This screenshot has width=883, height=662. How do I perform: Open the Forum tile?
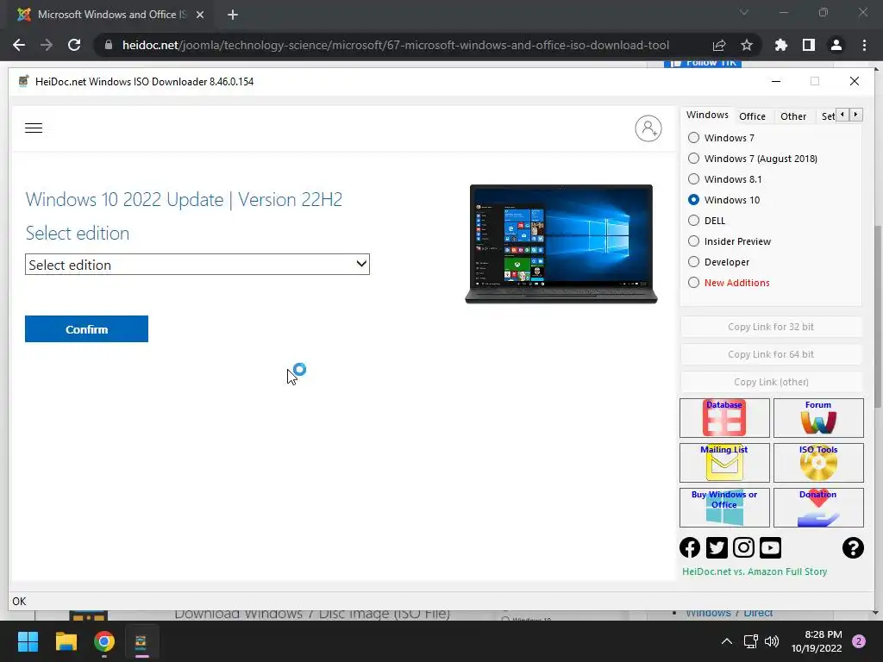pos(818,418)
